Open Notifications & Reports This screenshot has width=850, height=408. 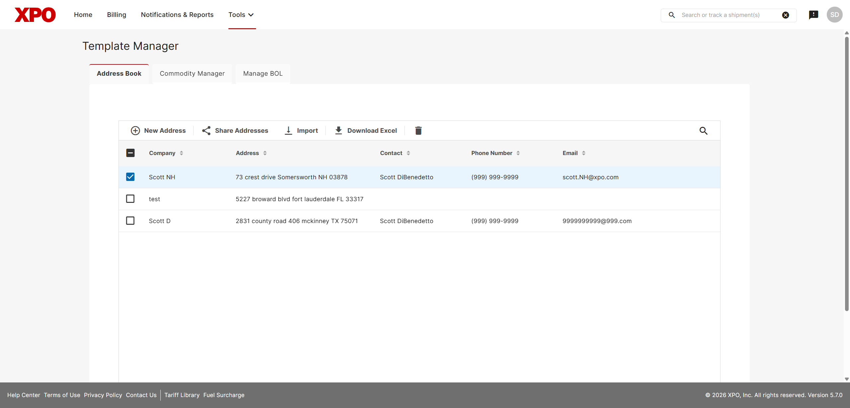(177, 15)
